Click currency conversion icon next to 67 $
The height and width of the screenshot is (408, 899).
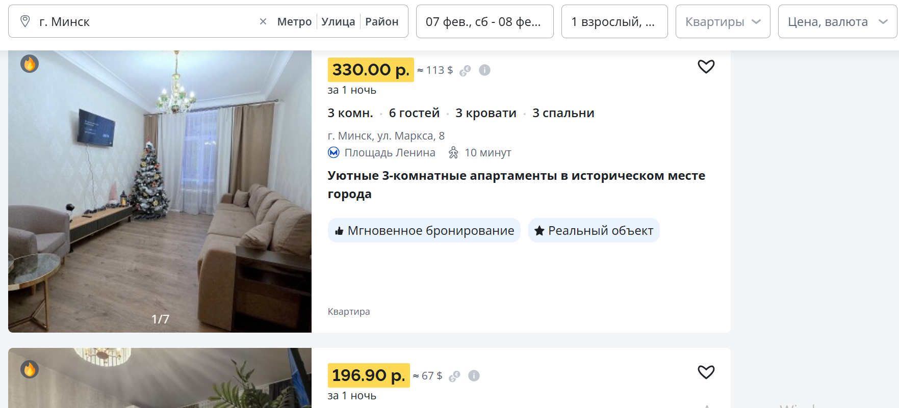[454, 376]
